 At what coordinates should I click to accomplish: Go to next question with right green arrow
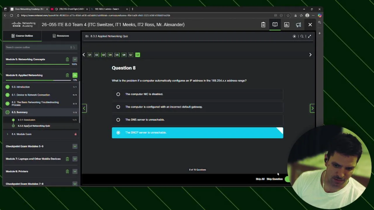click(312, 108)
